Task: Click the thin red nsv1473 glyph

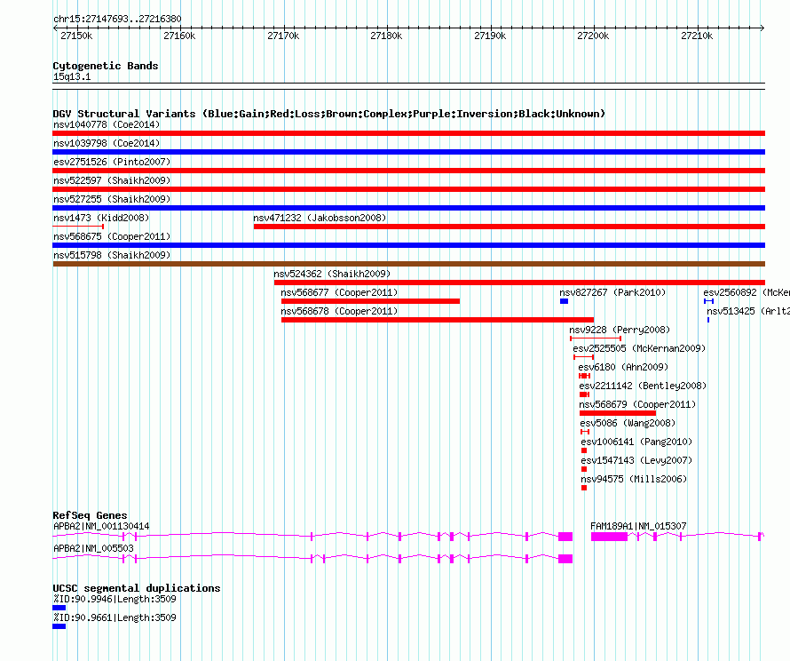Action: tap(78, 227)
